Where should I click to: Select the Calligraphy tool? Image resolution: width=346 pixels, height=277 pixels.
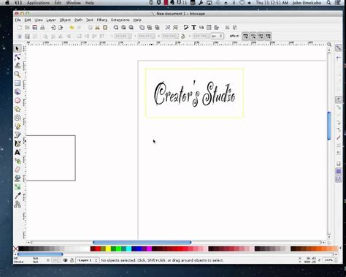18,144
